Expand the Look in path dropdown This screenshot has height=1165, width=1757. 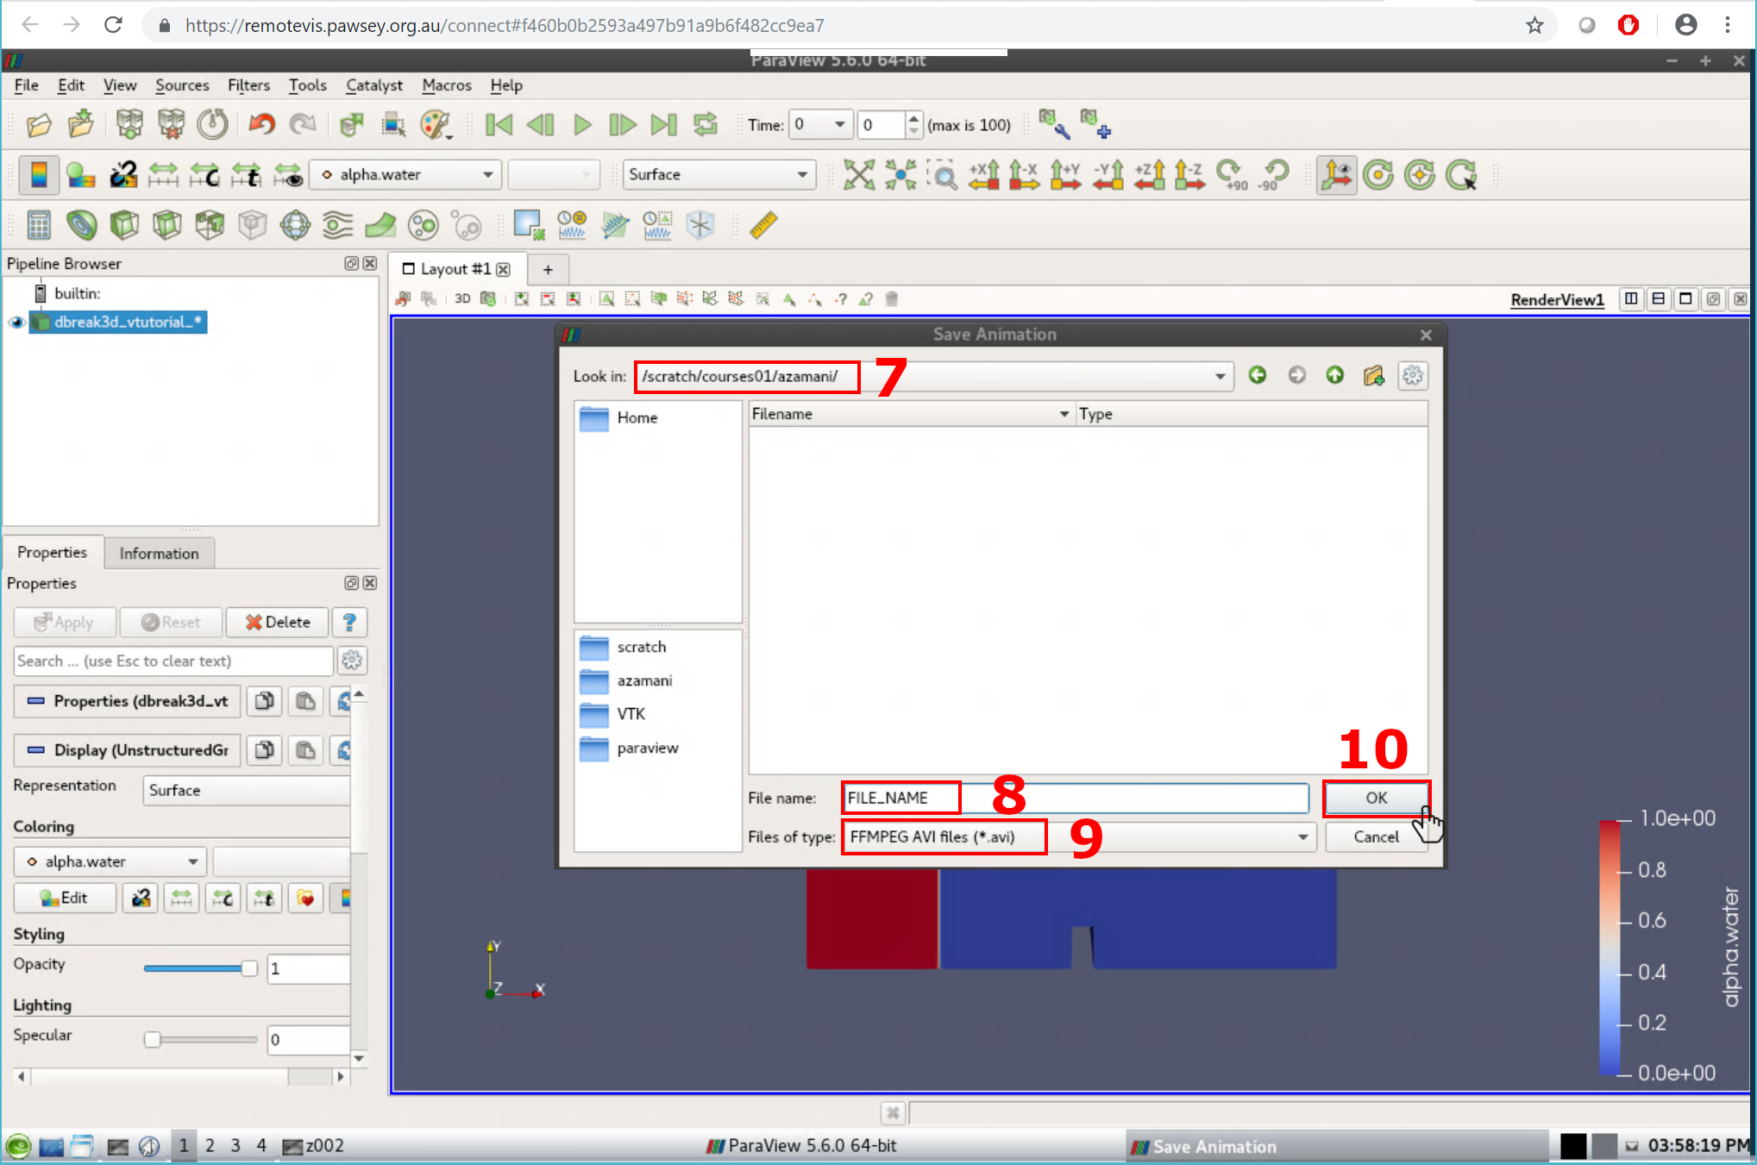[1220, 376]
